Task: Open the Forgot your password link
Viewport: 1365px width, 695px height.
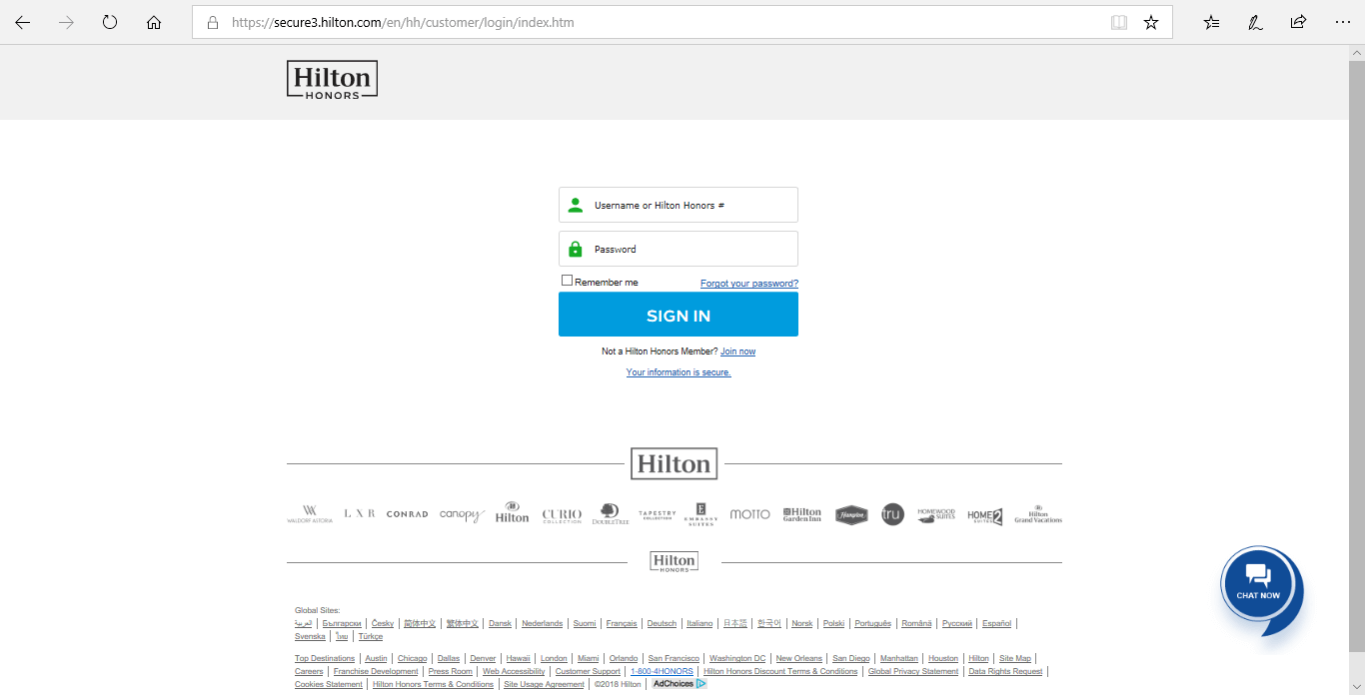Action: [749, 284]
